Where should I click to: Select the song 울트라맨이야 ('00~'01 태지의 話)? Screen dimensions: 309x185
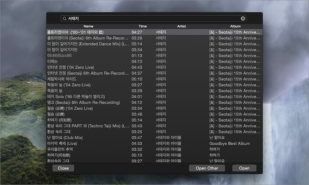(x=154, y=32)
